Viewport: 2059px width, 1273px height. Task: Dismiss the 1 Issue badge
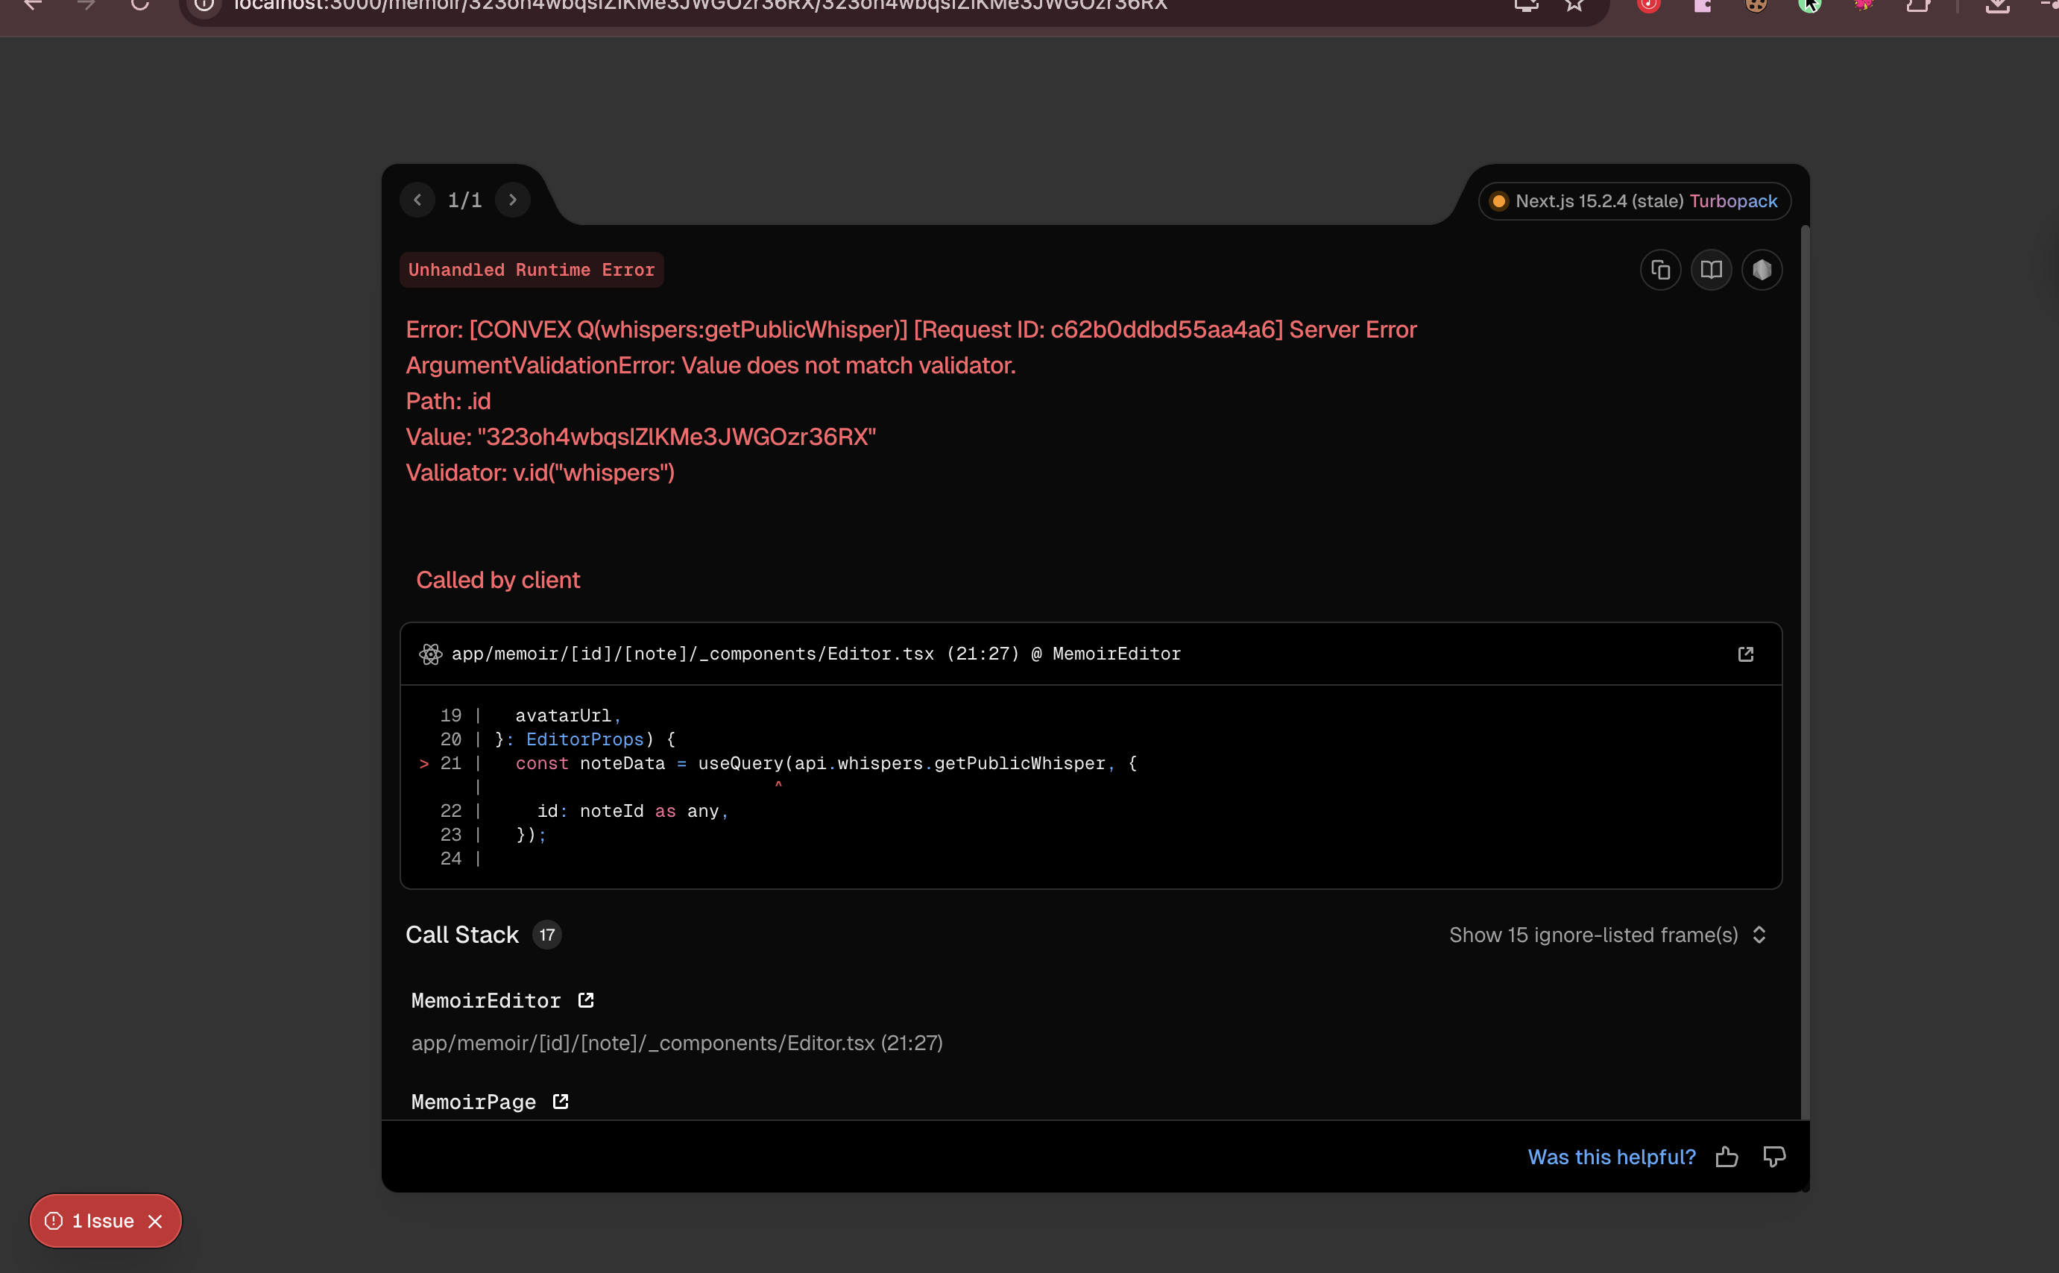coord(155,1221)
